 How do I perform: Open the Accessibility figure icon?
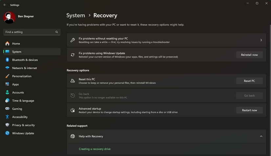(7, 117)
